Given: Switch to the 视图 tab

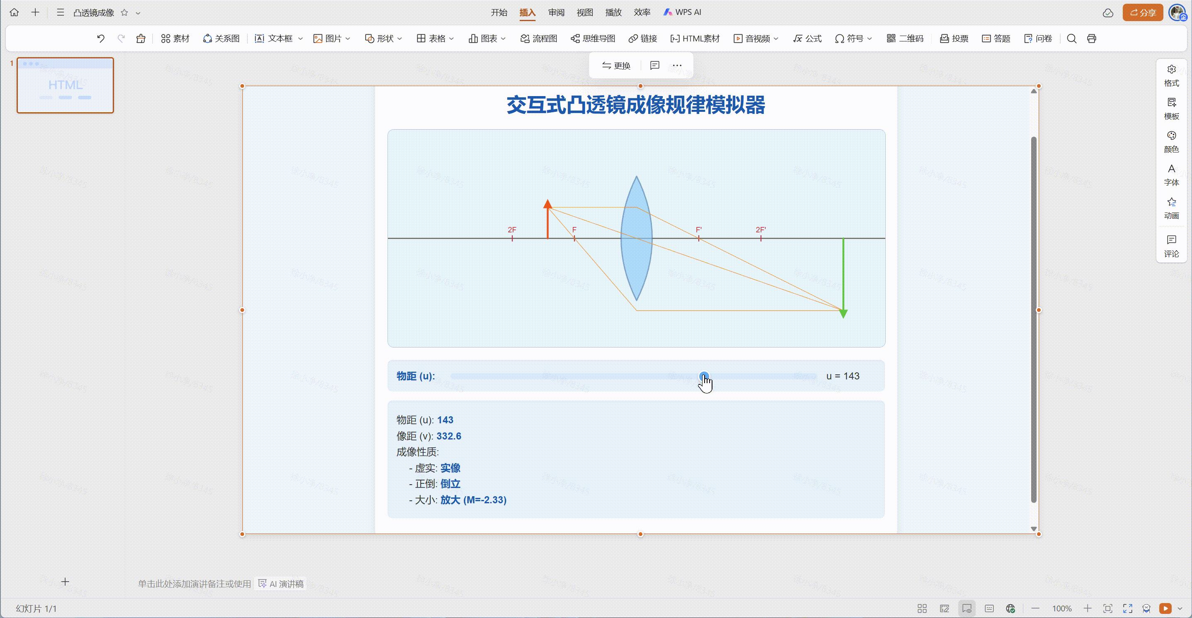Looking at the screenshot, I should (x=585, y=12).
